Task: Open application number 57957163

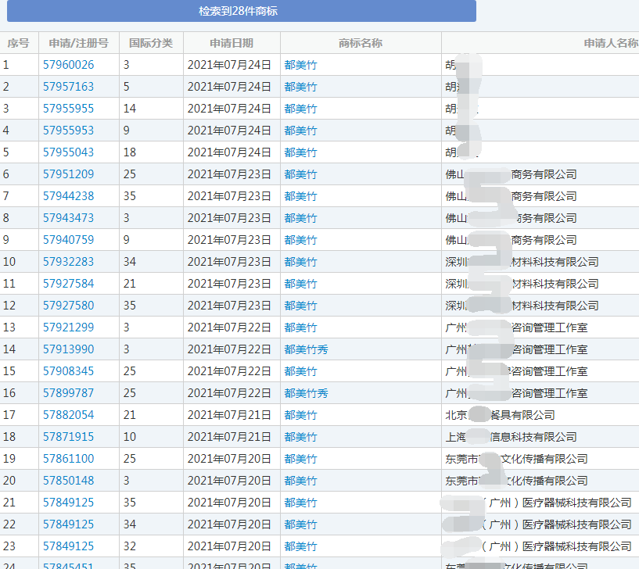Action: 68,87
